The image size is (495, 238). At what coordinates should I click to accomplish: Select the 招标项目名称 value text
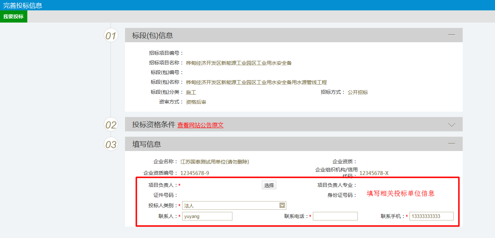[x=239, y=63]
